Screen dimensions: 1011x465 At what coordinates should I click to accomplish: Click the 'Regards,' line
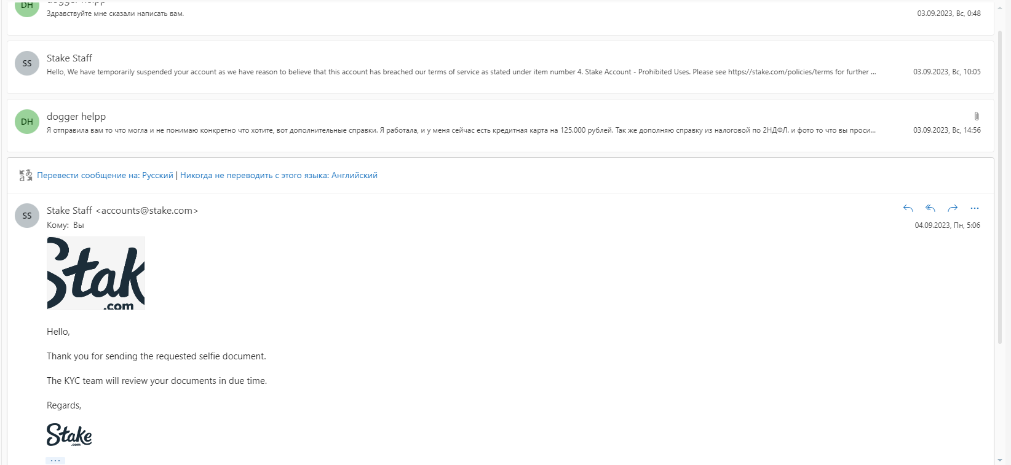64,405
